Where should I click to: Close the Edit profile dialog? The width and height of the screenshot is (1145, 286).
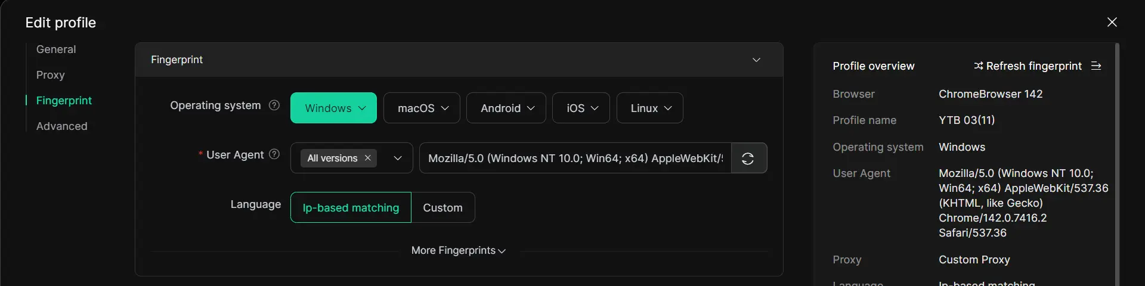(1112, 22)
